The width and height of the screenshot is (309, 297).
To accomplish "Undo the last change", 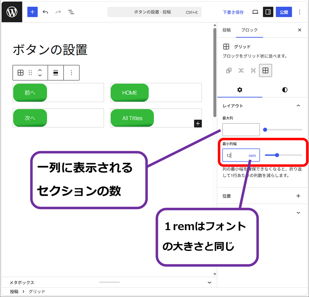I will pos(45,12).
